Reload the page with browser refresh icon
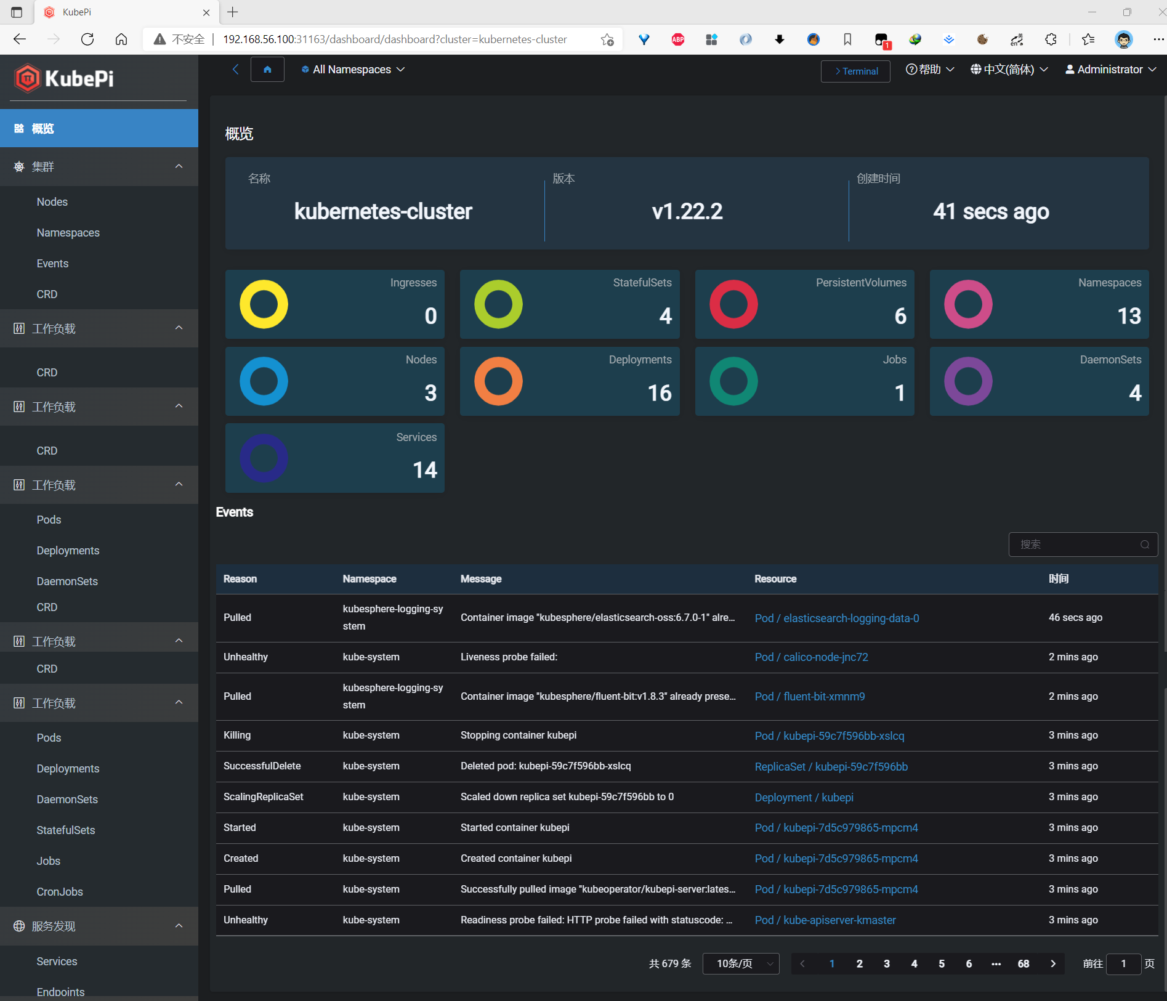The height and width of the screenshot is (1001, 1167). click(87, 39)
